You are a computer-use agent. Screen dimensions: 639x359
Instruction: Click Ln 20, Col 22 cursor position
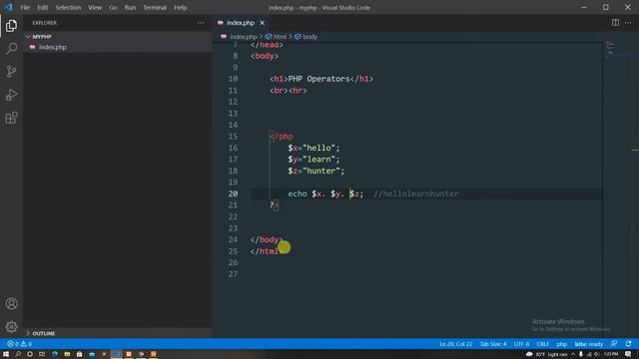point(455,344)
